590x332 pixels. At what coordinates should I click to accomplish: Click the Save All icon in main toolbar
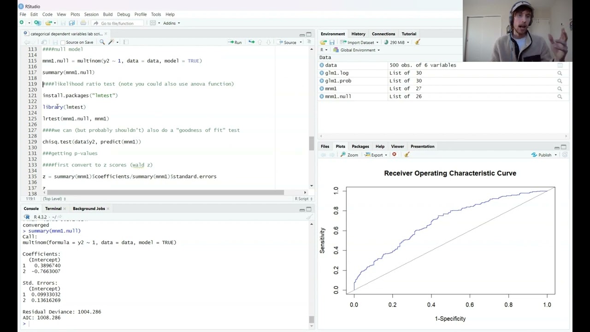[72, 23]
